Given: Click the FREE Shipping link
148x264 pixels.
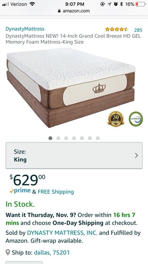Looking at the screenshot, I should [x=56, y=192].
